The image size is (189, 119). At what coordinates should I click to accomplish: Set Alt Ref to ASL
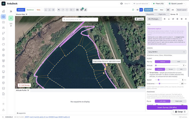181,69
